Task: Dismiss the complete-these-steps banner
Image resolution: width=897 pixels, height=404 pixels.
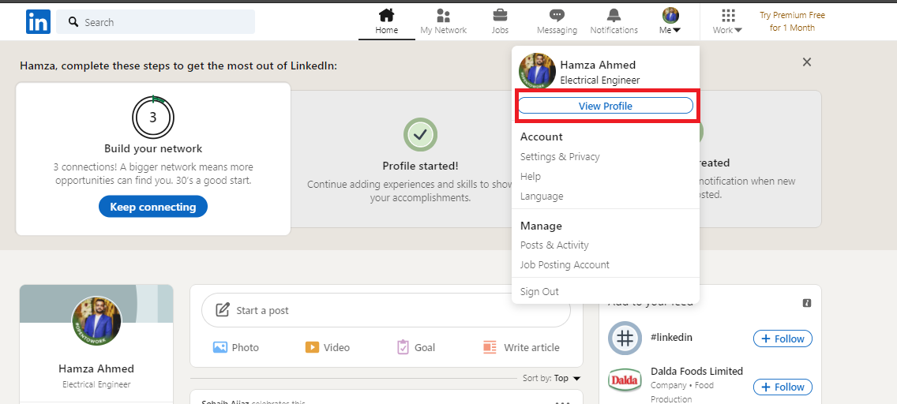Action: click(x=807, y=62)
